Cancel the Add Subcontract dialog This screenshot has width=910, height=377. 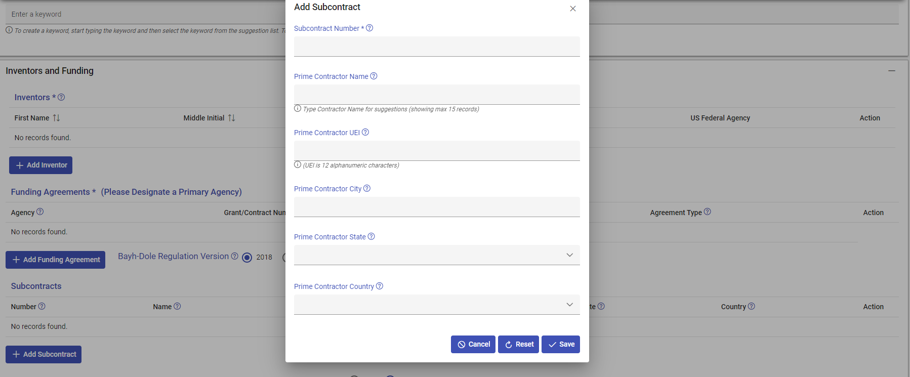pos(473,345)
